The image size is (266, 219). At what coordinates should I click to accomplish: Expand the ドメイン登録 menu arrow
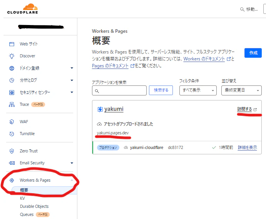(72, 68)
